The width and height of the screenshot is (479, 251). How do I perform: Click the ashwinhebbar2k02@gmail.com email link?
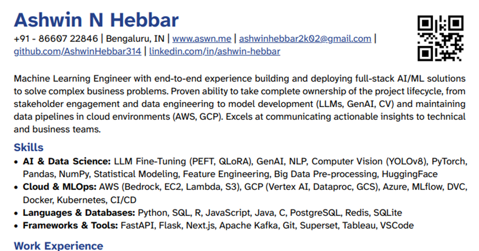point(305,39)
